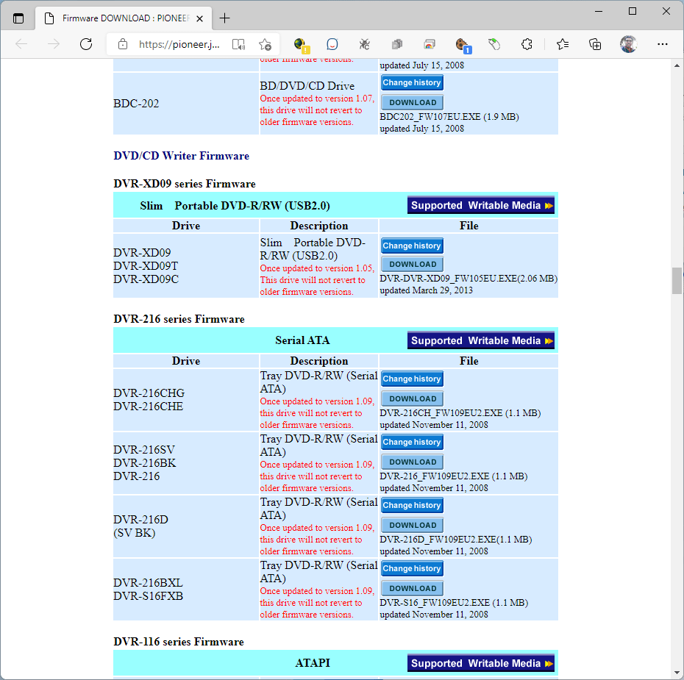Click the vertical scrollbar thumb
684x680 pixels.
[x=677, y=280]
